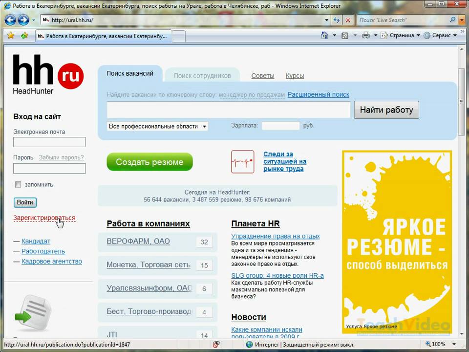Open the Сервис menu
This screenshot has height=352, width=469.
coord(440,35)
